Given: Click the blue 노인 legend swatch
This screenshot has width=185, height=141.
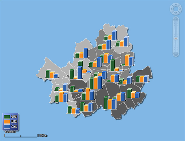Looking at the screenshot, I should click(x=7, y=126).
